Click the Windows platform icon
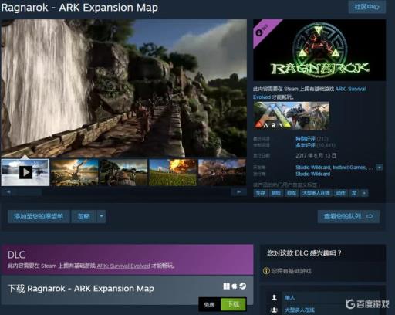The width and height of the screenshot is (395, 315). click(226, 286)
